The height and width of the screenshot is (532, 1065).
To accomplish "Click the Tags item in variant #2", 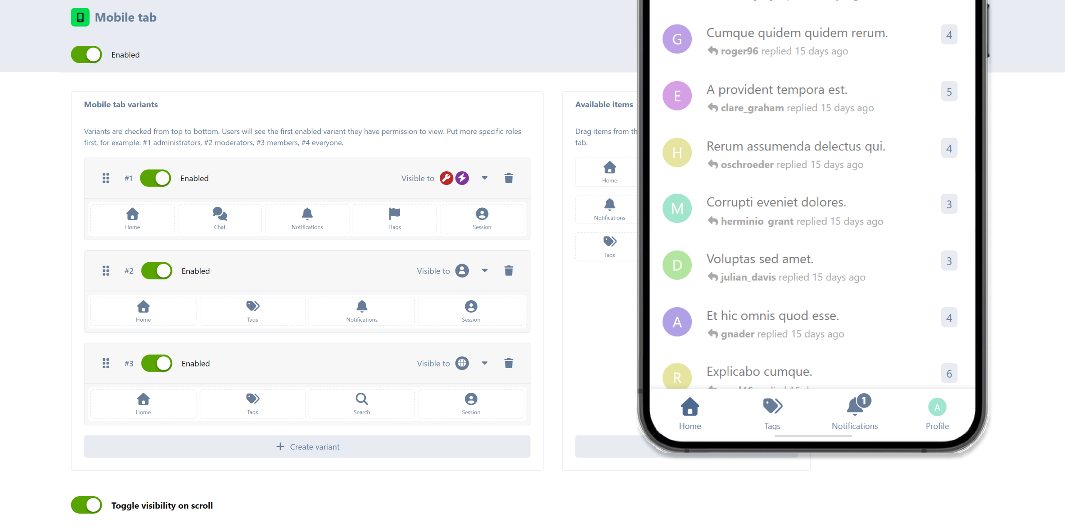I will coord(253,311).
